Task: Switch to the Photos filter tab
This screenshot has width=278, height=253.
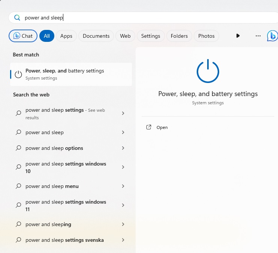Action: 206,36
